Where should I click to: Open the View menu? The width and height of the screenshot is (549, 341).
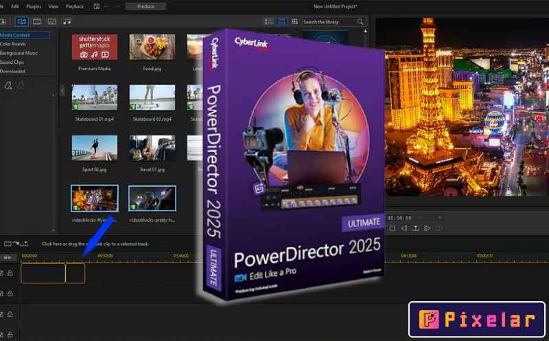[x=54, y=6]
